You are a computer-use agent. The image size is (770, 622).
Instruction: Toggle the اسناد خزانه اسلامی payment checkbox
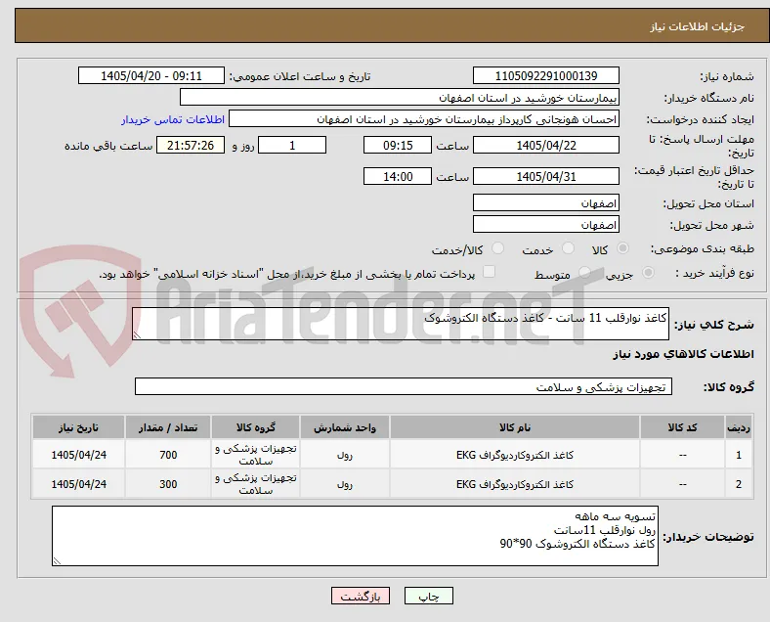pyautogui.click(x=489, y=272)
